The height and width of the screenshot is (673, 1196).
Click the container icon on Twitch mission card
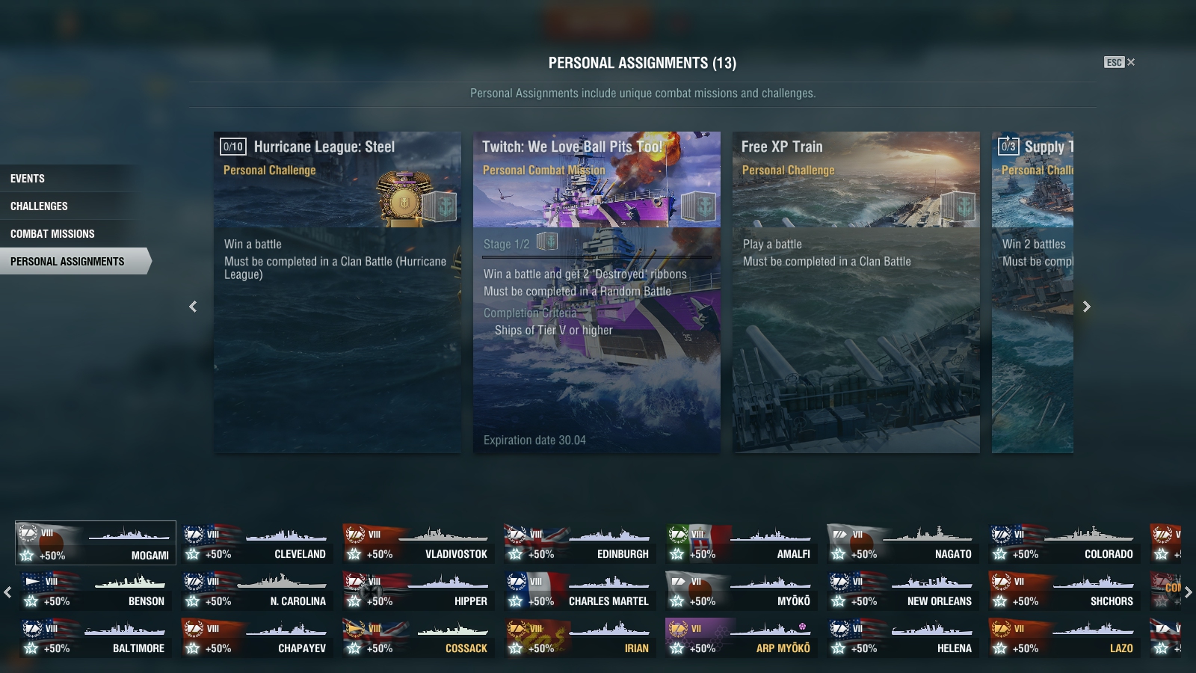697,206
